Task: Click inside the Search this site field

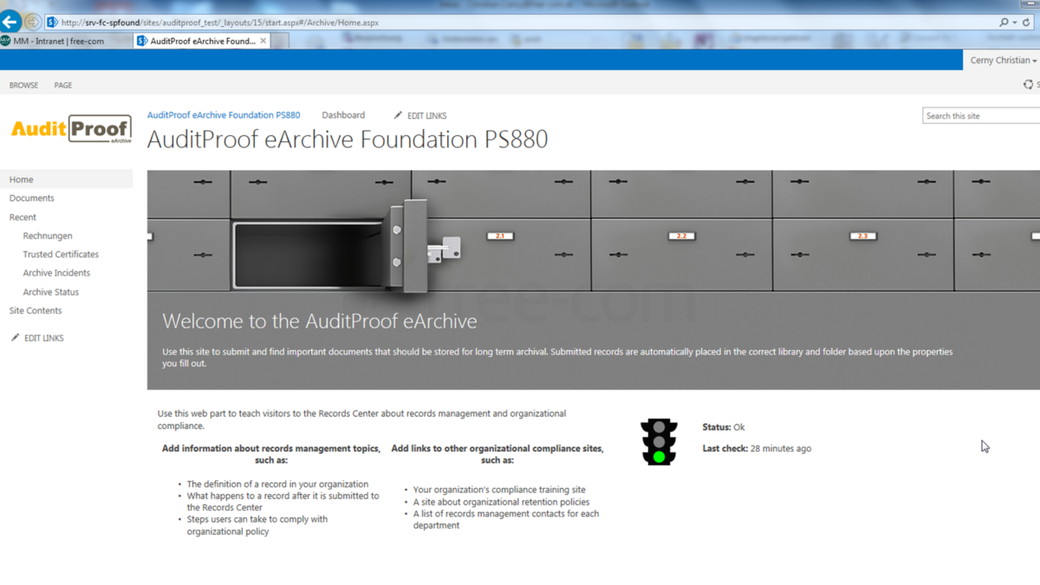Action: click(979, 114)
